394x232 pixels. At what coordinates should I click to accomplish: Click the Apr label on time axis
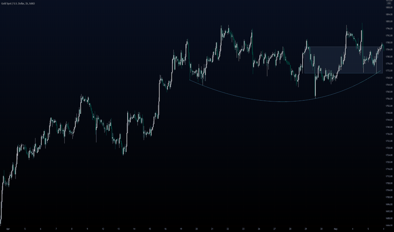pyautogui.click(x=8, y=229)
